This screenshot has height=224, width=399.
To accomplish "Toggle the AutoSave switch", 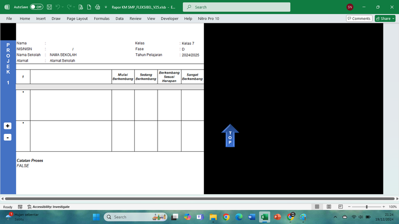I will [36, 7].
